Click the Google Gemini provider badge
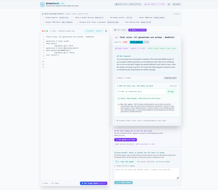This screenshot has height=190, width=218. [x=130, y=48]
